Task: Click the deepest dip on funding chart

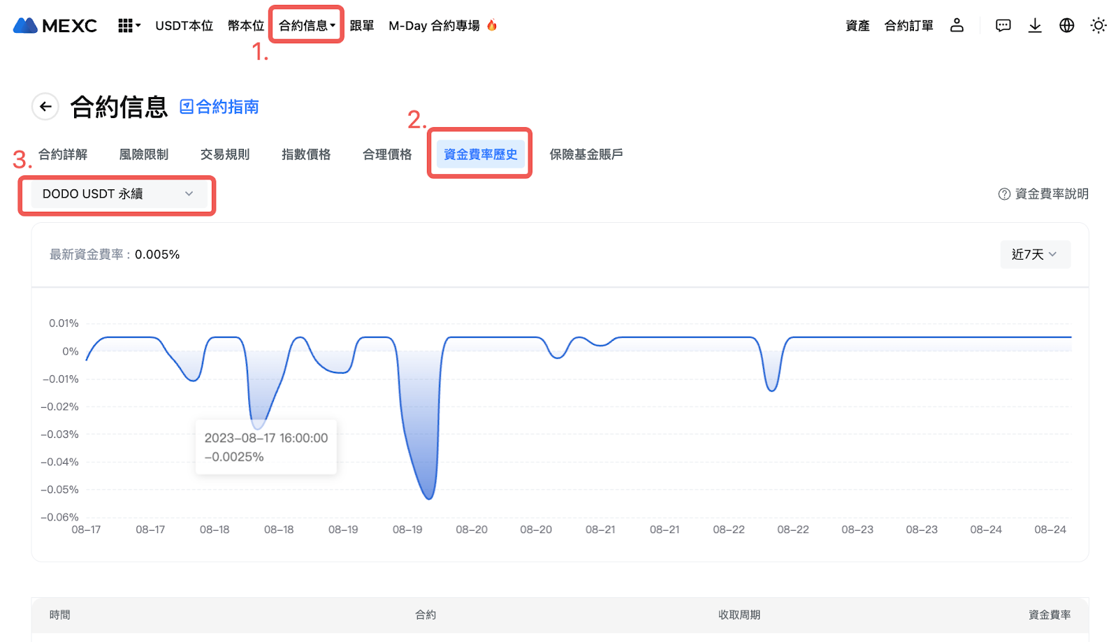Action: pos(429,497)
